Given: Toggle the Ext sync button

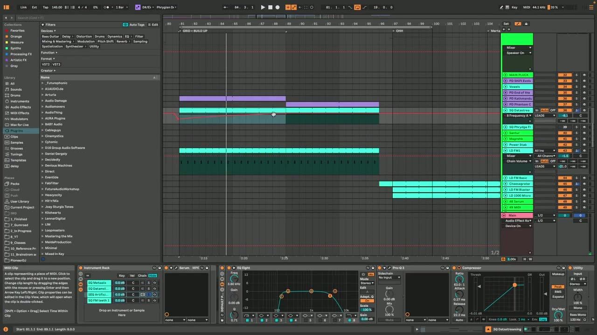Looking at the screenshot, I should point(35,7).
